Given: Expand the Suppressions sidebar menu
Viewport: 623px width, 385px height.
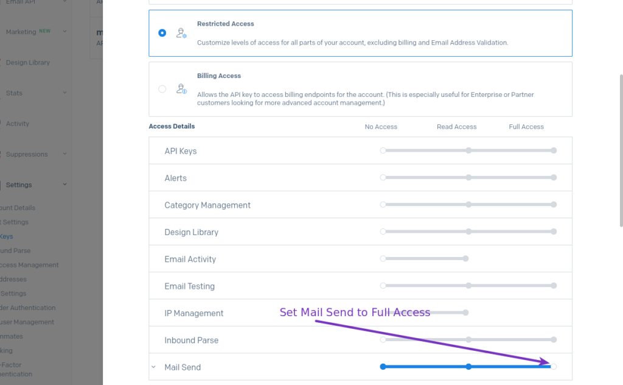Looking at the screenshot, I should coord(64,154).
